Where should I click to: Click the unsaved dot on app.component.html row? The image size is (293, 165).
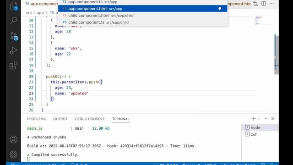point(220,8)
